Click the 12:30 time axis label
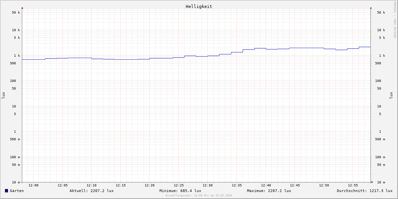398x199 pixels. click(208, 185)
